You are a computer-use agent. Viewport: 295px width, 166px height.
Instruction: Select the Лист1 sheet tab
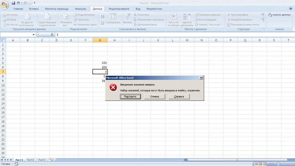19,160
